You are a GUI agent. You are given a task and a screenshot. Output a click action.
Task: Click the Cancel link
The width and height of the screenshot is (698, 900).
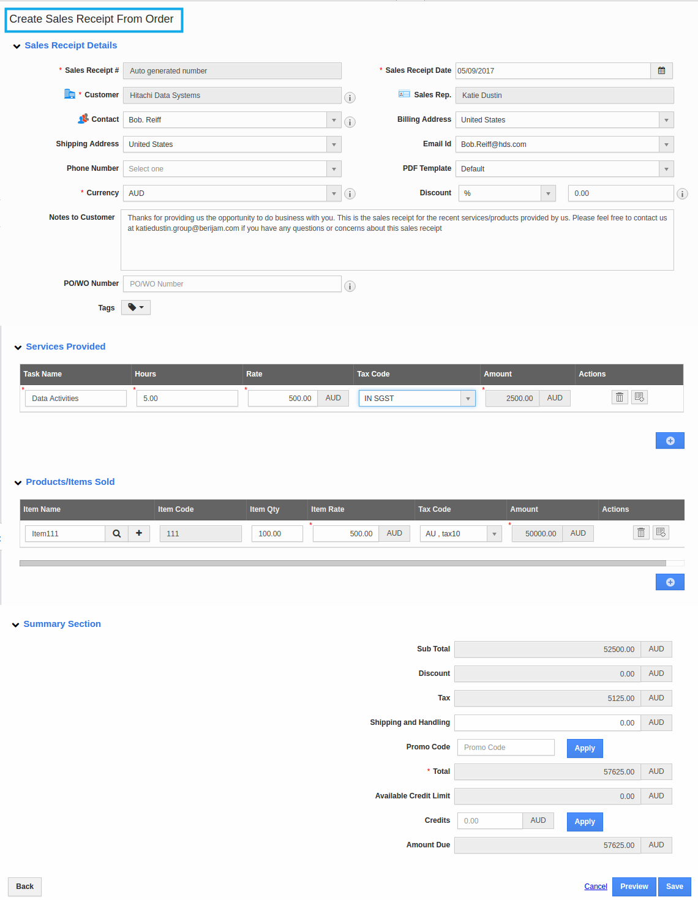point(595,886)
